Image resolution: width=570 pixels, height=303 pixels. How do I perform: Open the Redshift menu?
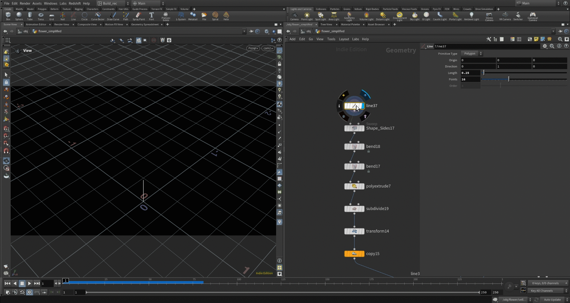(75, 3)
